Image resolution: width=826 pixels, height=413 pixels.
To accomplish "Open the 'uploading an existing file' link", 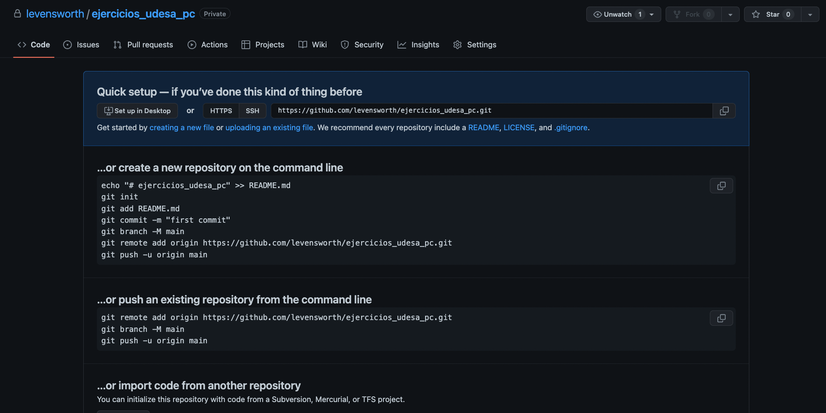I will 269,128.
